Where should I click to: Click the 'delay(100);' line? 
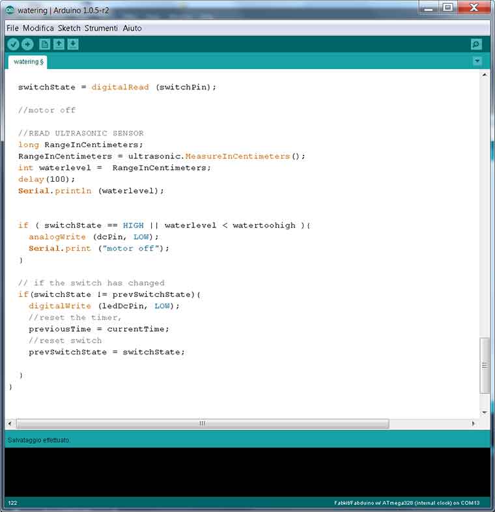[47, 179]
